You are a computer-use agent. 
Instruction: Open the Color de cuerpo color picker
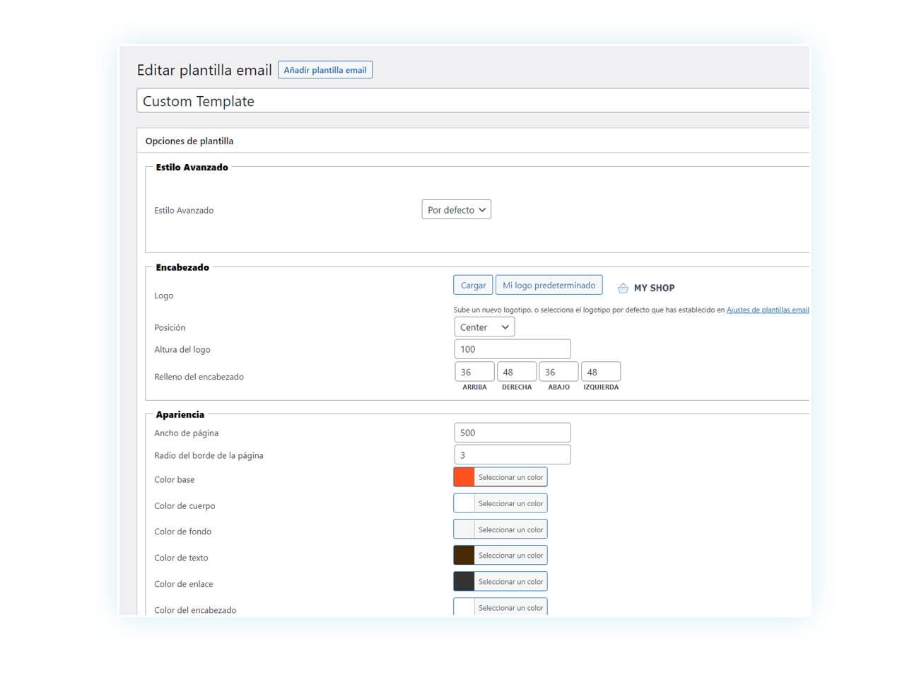501,503
